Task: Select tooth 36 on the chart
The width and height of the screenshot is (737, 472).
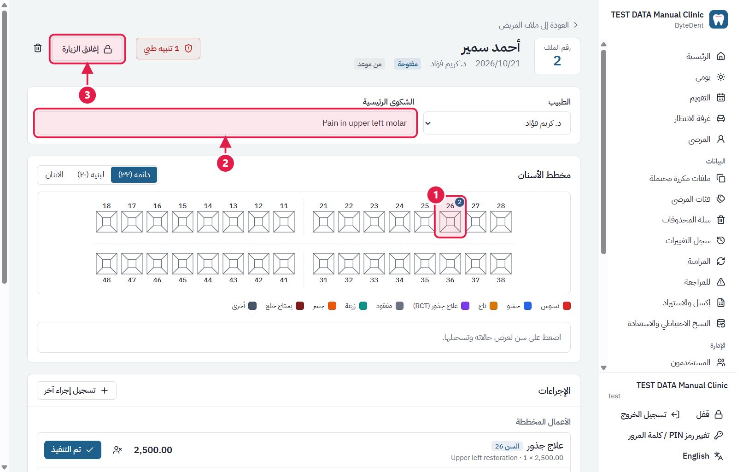Action: coord(450,263)
